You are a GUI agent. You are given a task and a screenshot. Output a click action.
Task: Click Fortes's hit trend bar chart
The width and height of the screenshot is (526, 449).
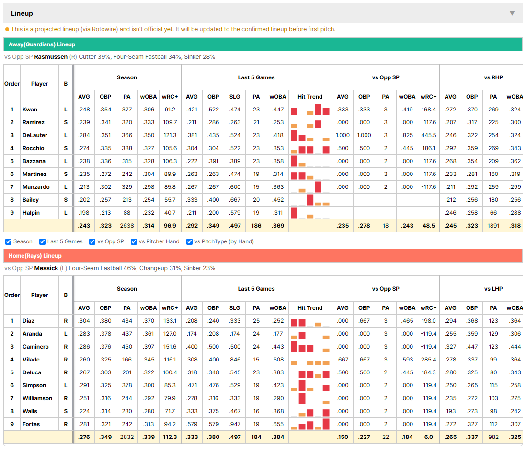pyautogui.click(x=310, y=424)
